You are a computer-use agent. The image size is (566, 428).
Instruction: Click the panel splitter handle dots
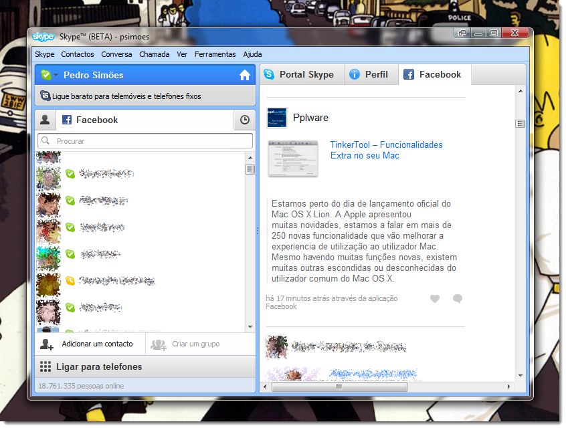pos(258,230)
